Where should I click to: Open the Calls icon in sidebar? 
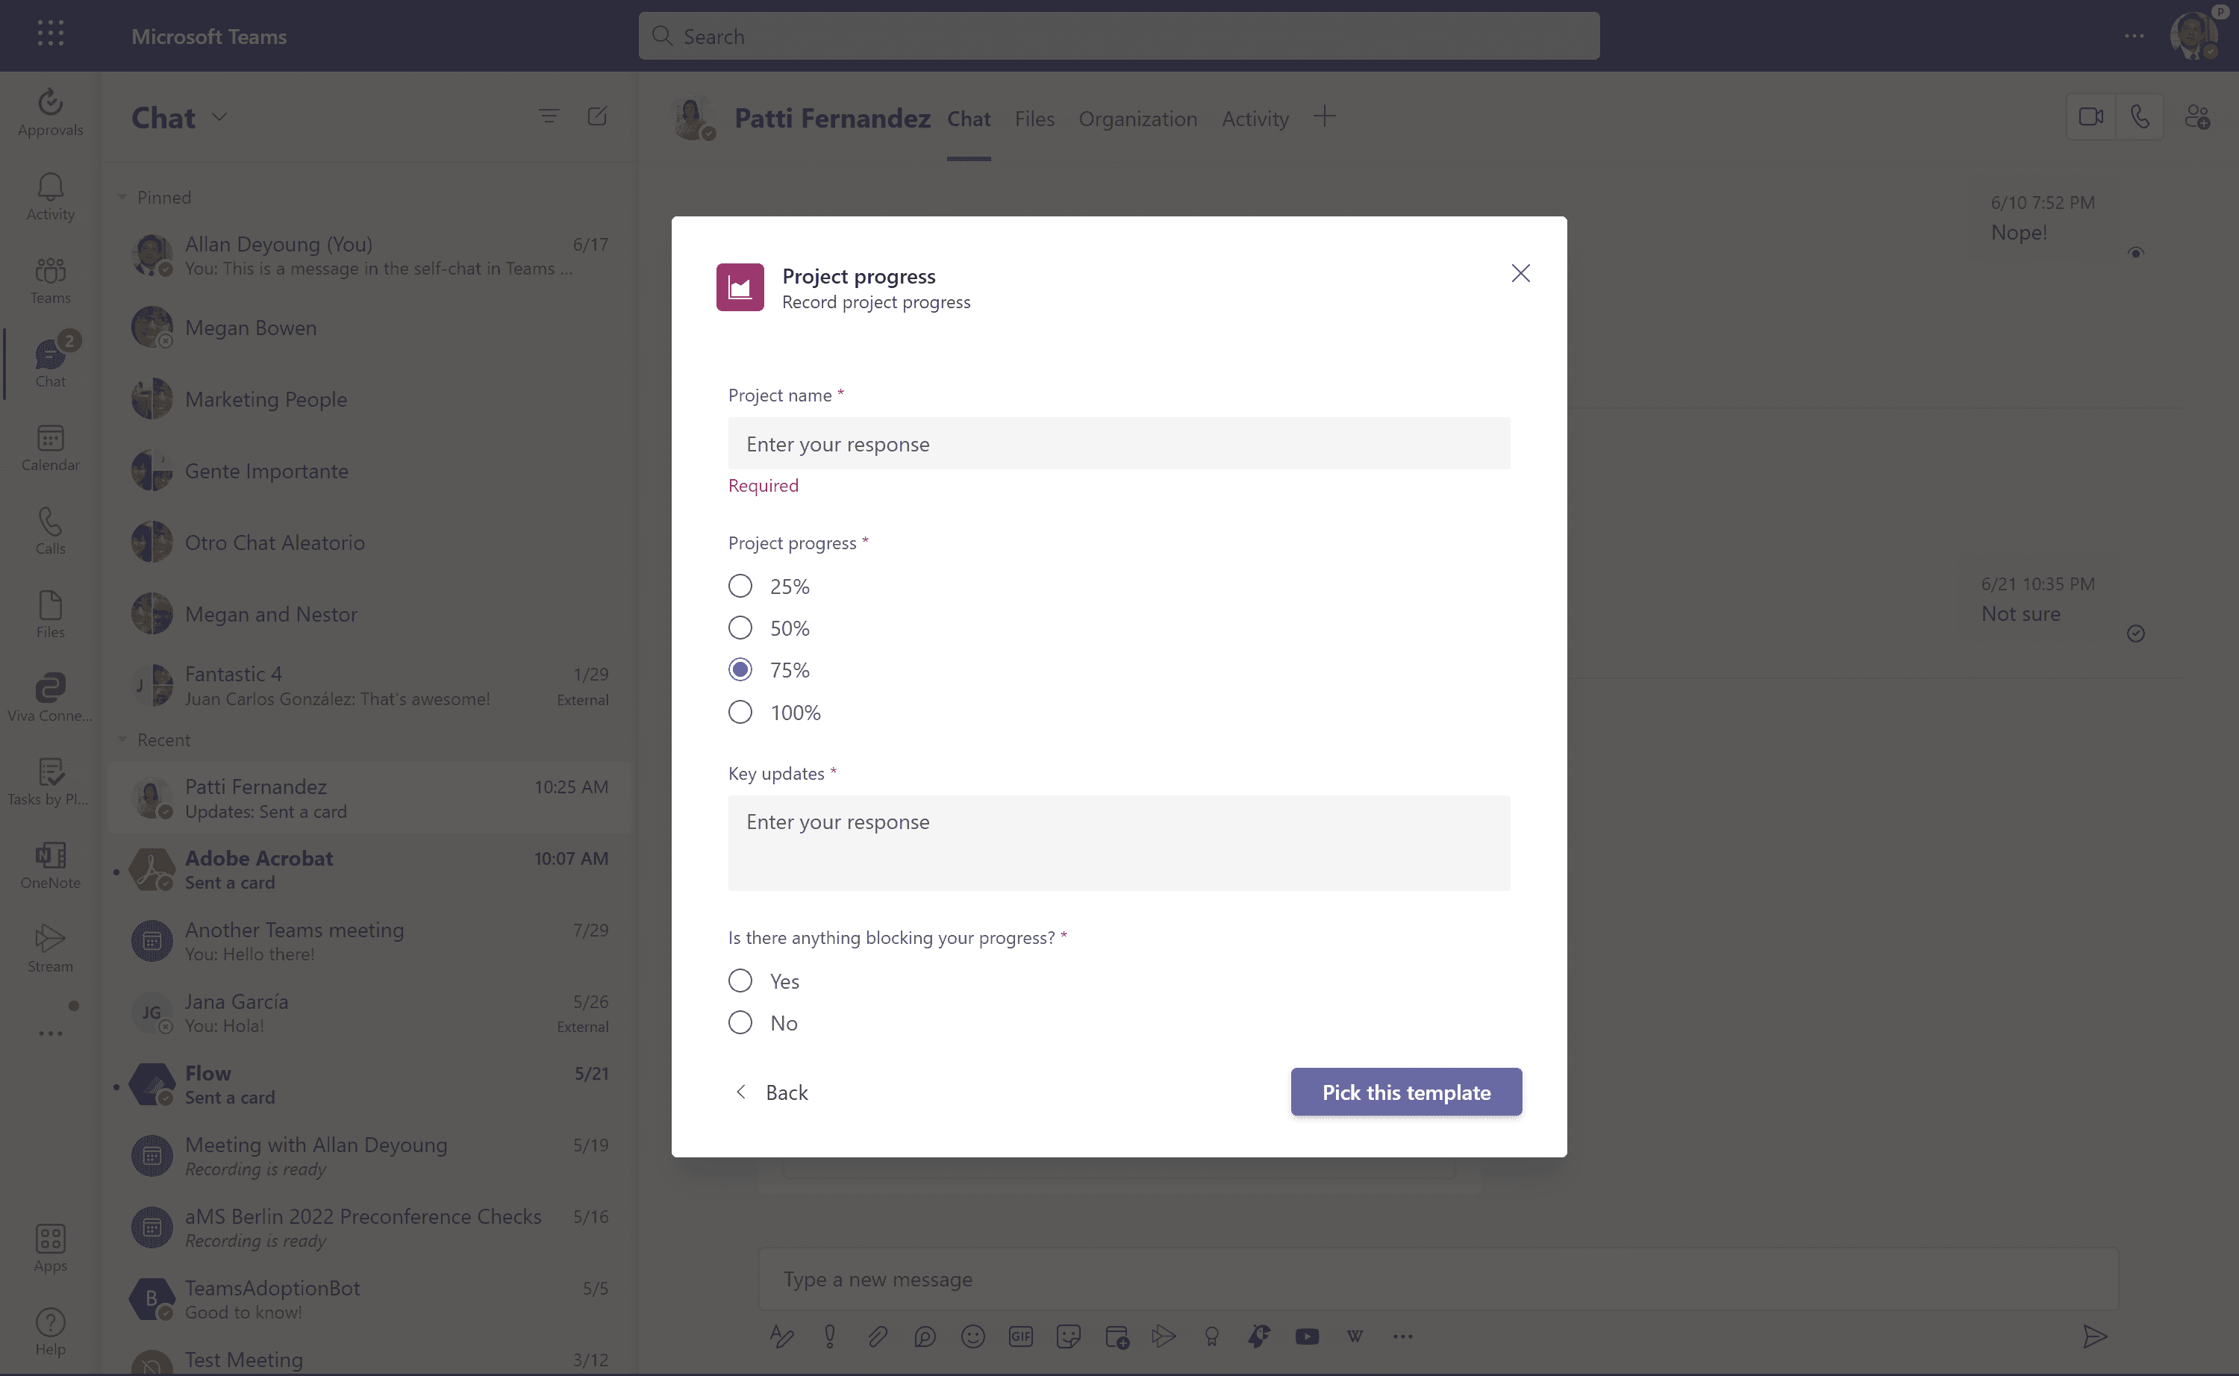(x=50, y=531)
